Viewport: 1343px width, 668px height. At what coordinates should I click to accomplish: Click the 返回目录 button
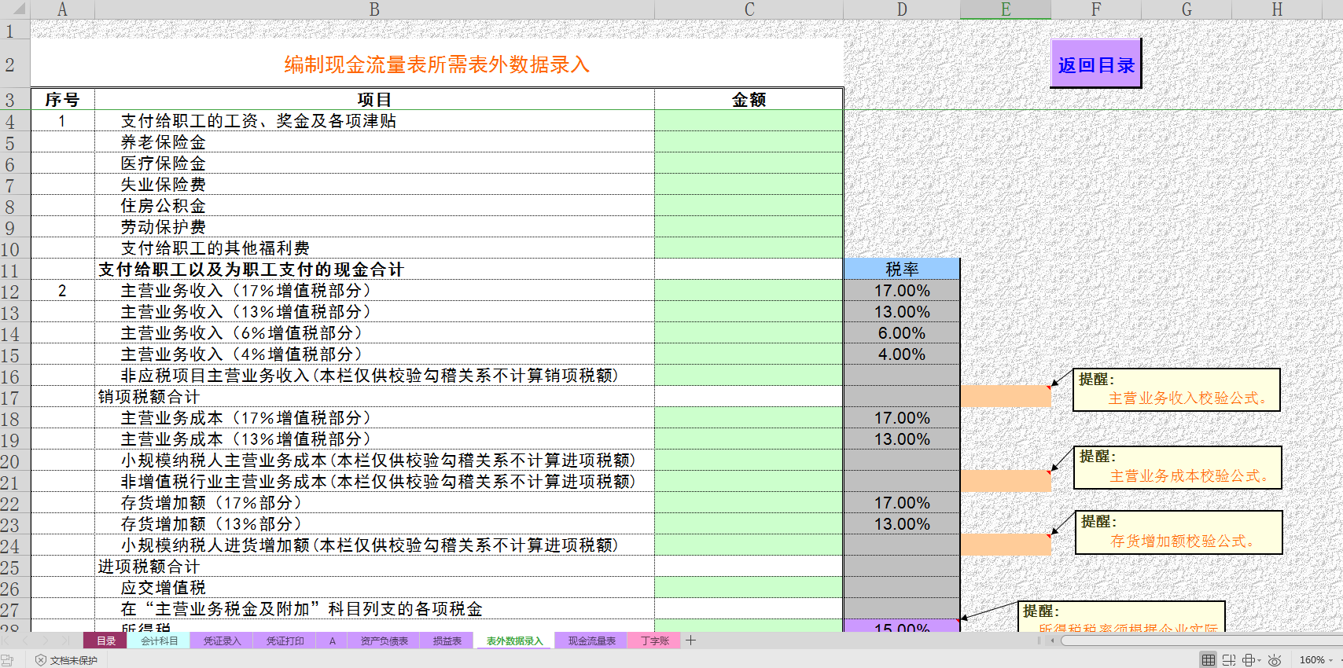click(1095, 64)
